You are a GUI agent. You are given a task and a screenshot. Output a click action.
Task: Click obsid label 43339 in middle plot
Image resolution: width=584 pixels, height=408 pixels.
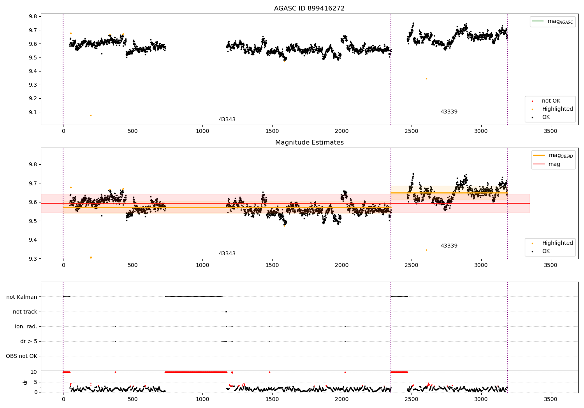[x=449, y=246]
